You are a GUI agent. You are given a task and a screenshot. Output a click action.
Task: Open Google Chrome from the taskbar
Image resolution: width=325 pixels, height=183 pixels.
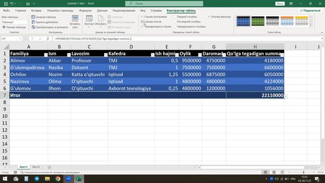(58, 178)
